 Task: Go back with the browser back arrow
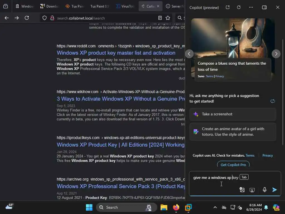(7, 18)
